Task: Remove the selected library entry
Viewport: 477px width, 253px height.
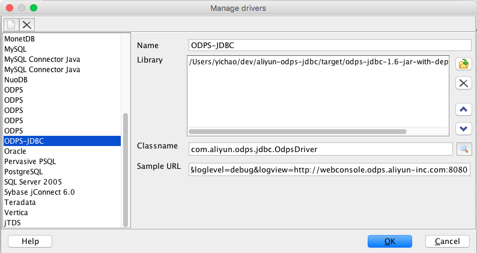Action: (463, 83)
